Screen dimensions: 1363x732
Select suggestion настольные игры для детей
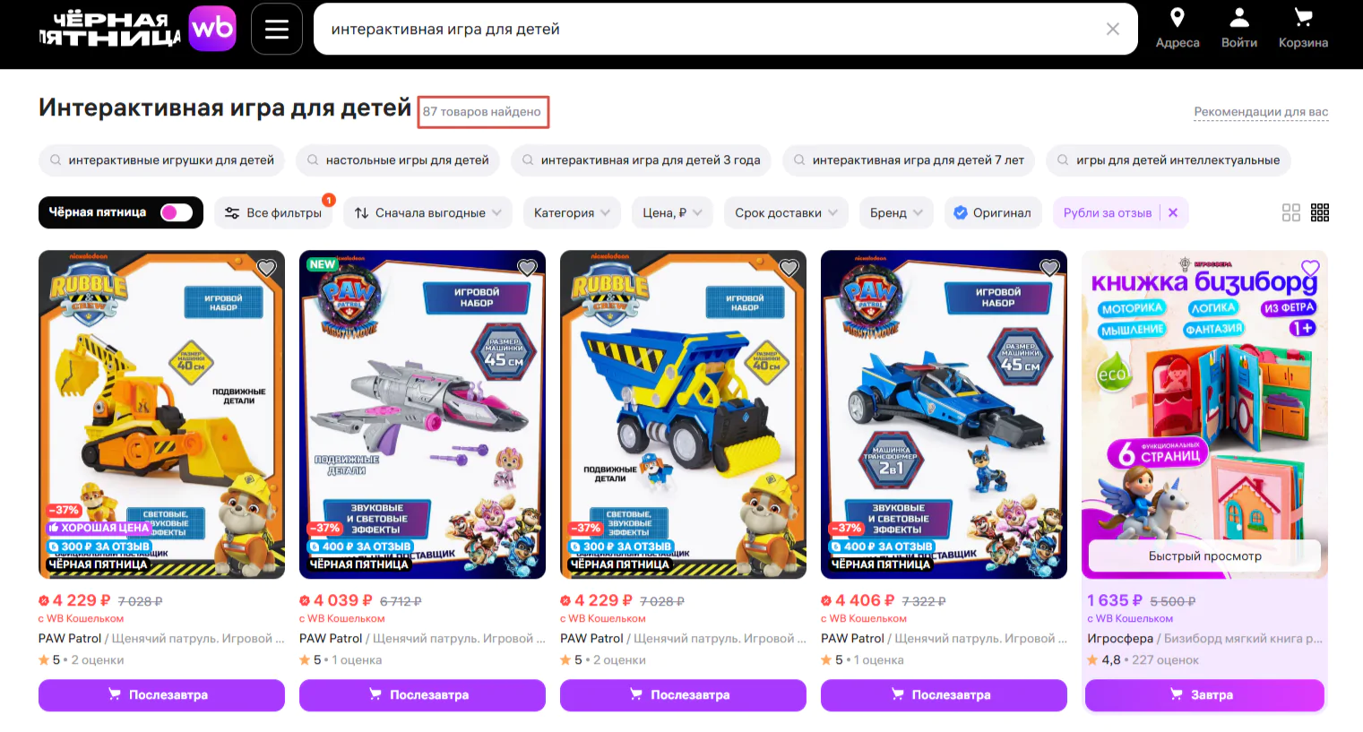coord(398,160)
